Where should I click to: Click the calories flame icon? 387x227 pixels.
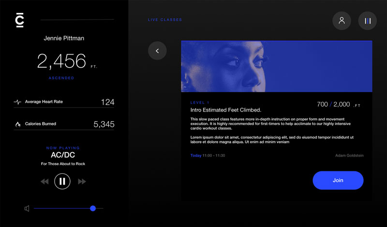[x=18, y=124]
